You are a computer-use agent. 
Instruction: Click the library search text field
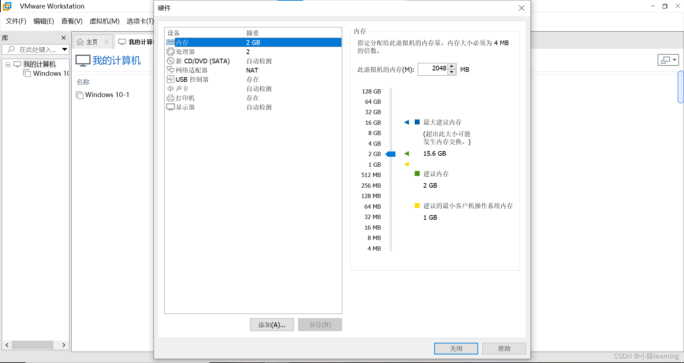click(36, 49)
